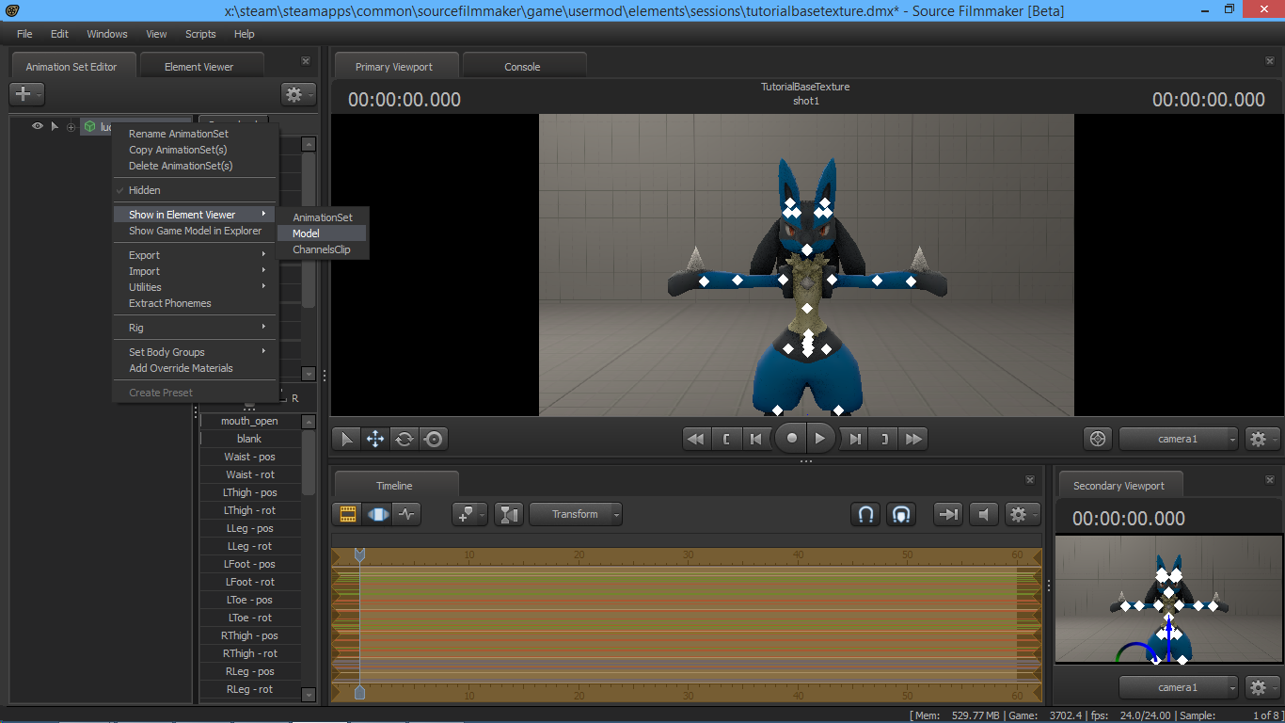The width and height of the screenshot is (1285, 723).
Task: Click the Play button in viewport
Action: point(820,439)
